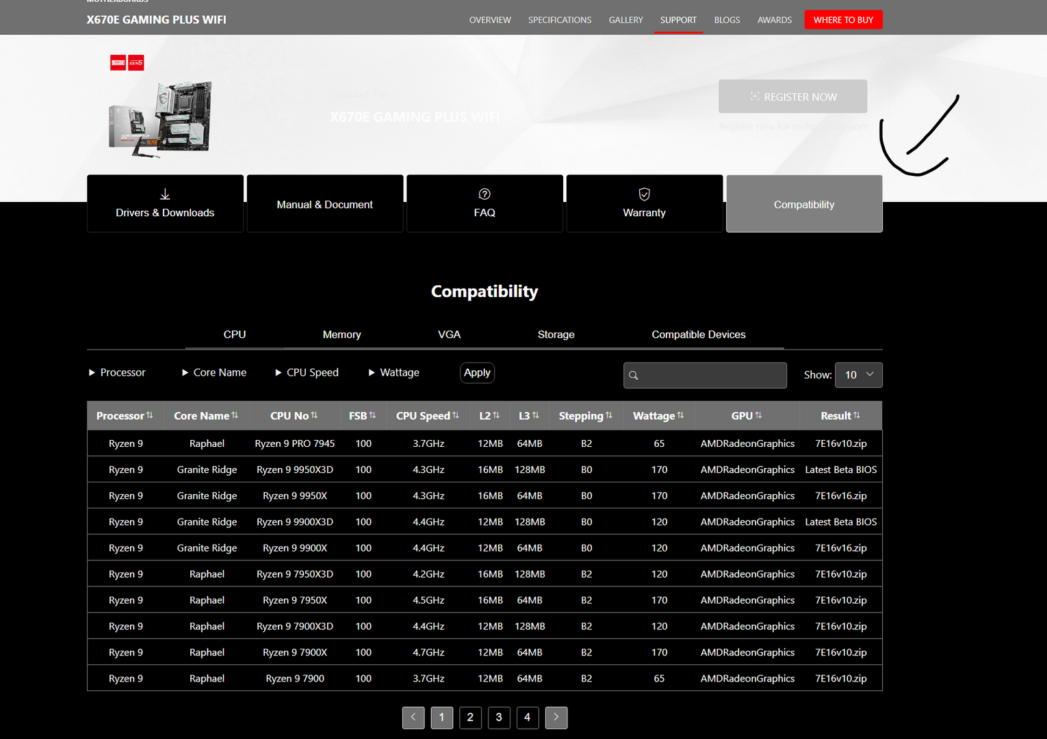
Task: Go to previous page arrow
Action: click(413, 717)
